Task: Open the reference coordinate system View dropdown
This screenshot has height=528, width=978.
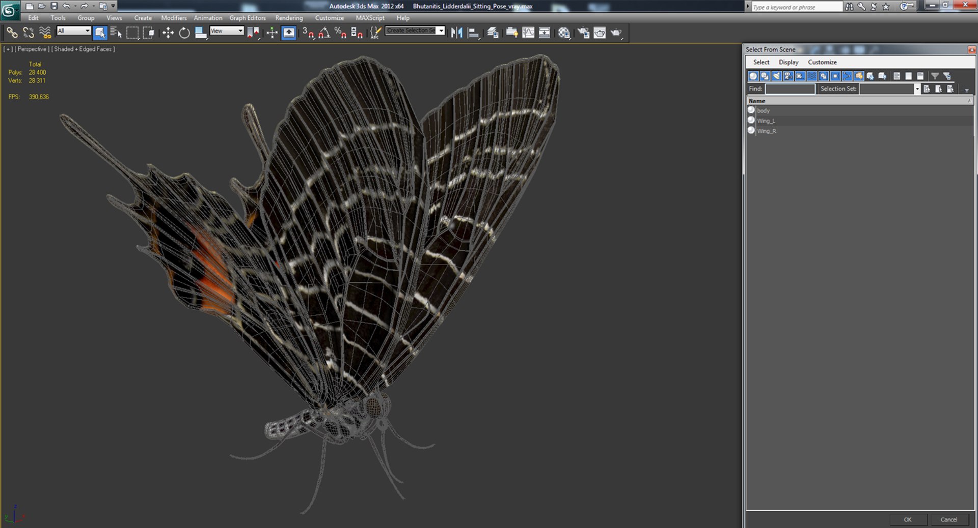Action: pyautogui.click(x=227, y=31)
